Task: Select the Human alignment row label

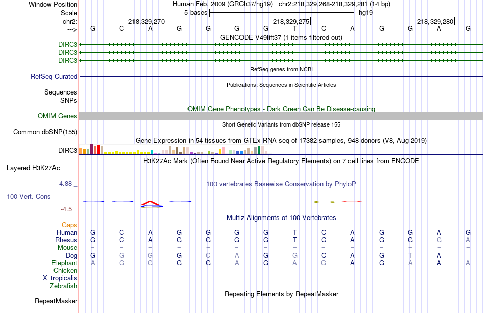Action: click(x=67, y=232)
